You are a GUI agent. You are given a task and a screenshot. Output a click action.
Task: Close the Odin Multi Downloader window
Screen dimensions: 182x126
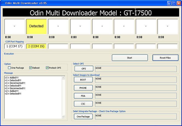pyautogui.click(x=179, y=3)
